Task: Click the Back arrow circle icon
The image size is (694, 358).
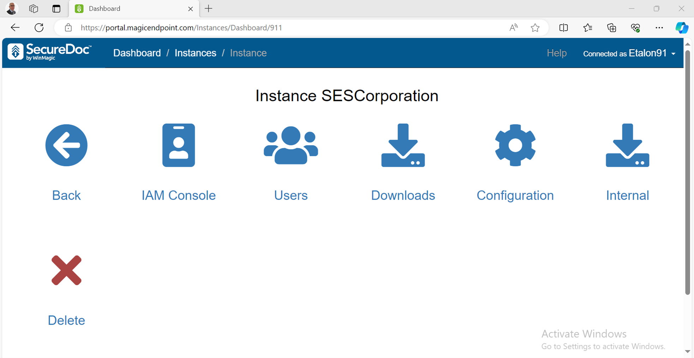Action: point(66,145)
